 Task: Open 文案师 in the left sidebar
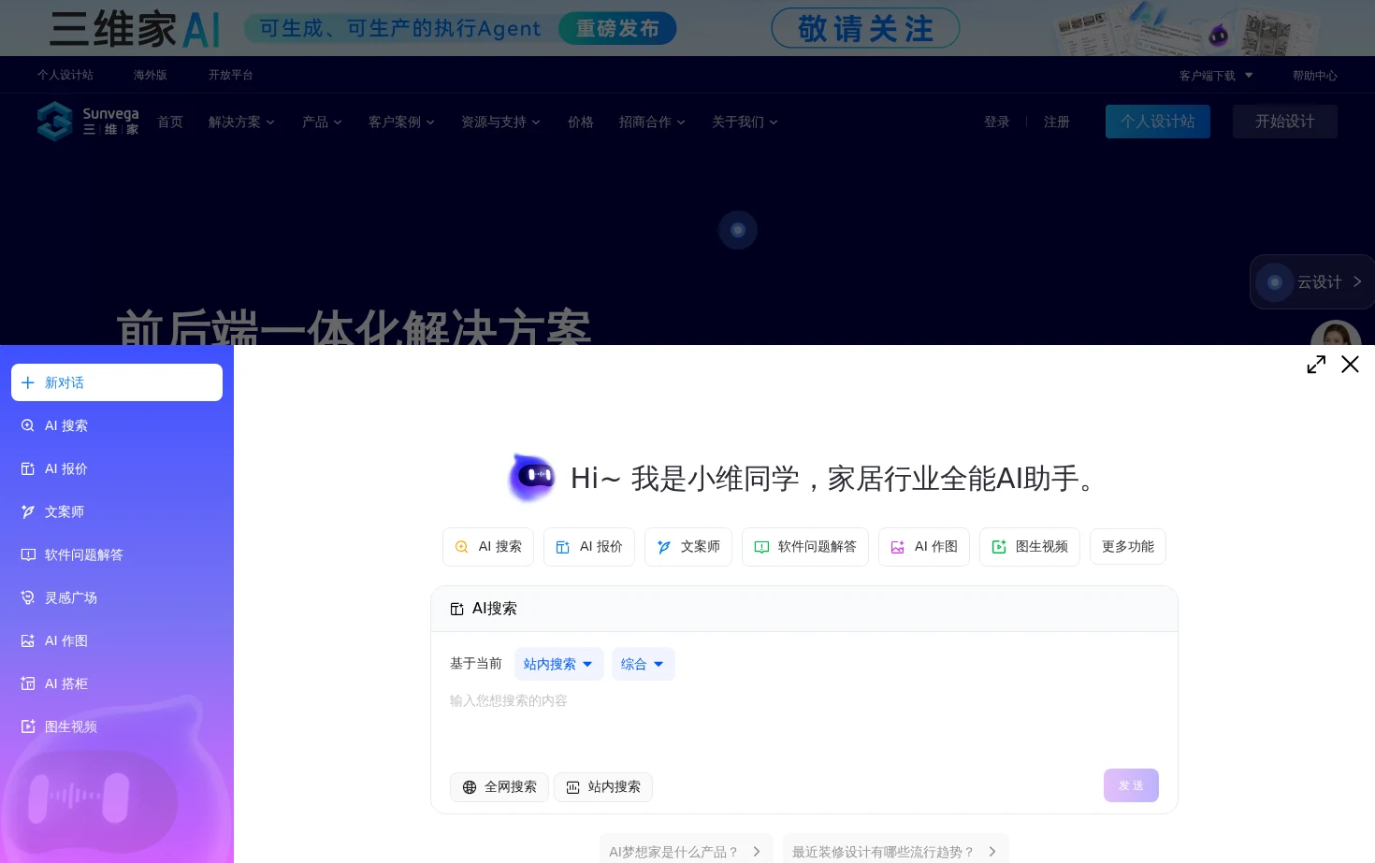point(117,511)
